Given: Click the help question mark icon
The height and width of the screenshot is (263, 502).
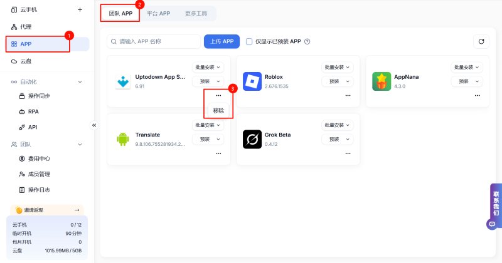Looking at the screenshot, I should [307, 42].
